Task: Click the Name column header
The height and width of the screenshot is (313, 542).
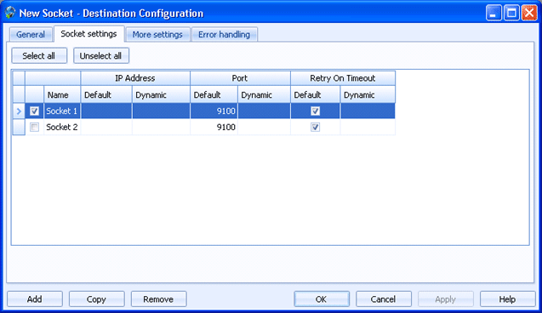Action: [62, 94]
